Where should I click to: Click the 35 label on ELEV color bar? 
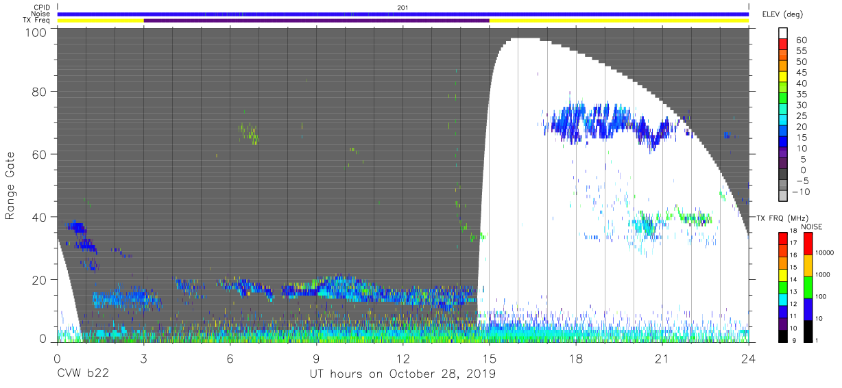click(x=801, y=94)
